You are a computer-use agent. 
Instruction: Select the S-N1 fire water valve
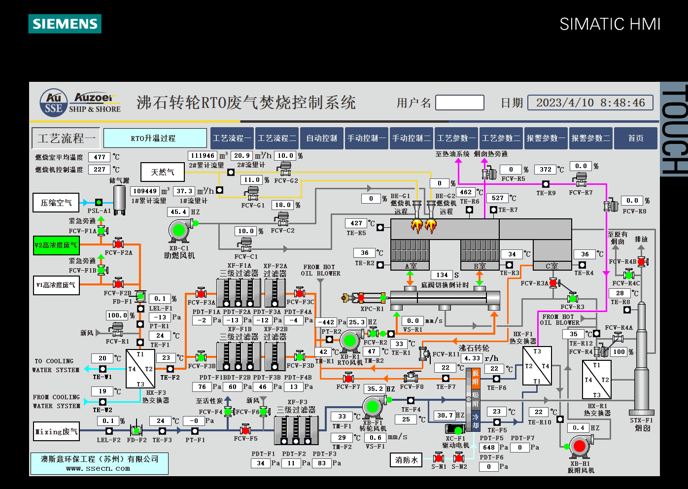[439, 458]
